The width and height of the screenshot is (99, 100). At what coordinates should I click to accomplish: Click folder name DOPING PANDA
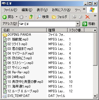click(19, 35)
